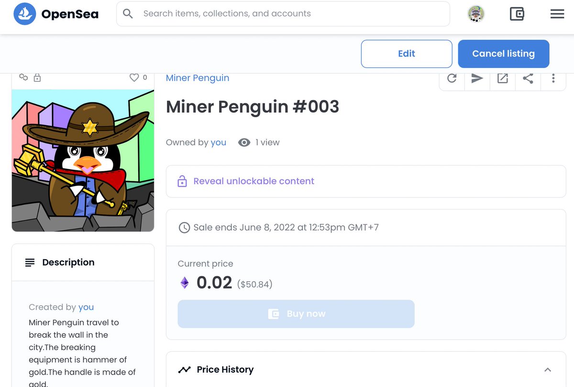The width and height of the screenshot is (574, 387).
Task: Click the Edit button
Action: (407, 54)
